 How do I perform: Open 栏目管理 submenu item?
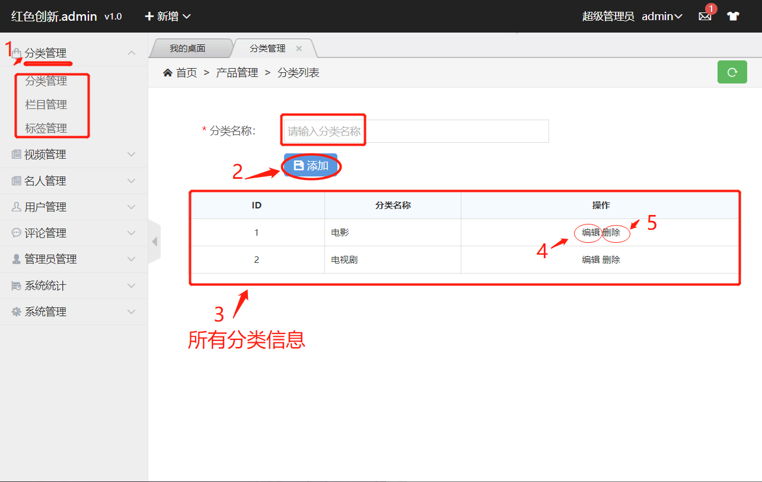46,105
